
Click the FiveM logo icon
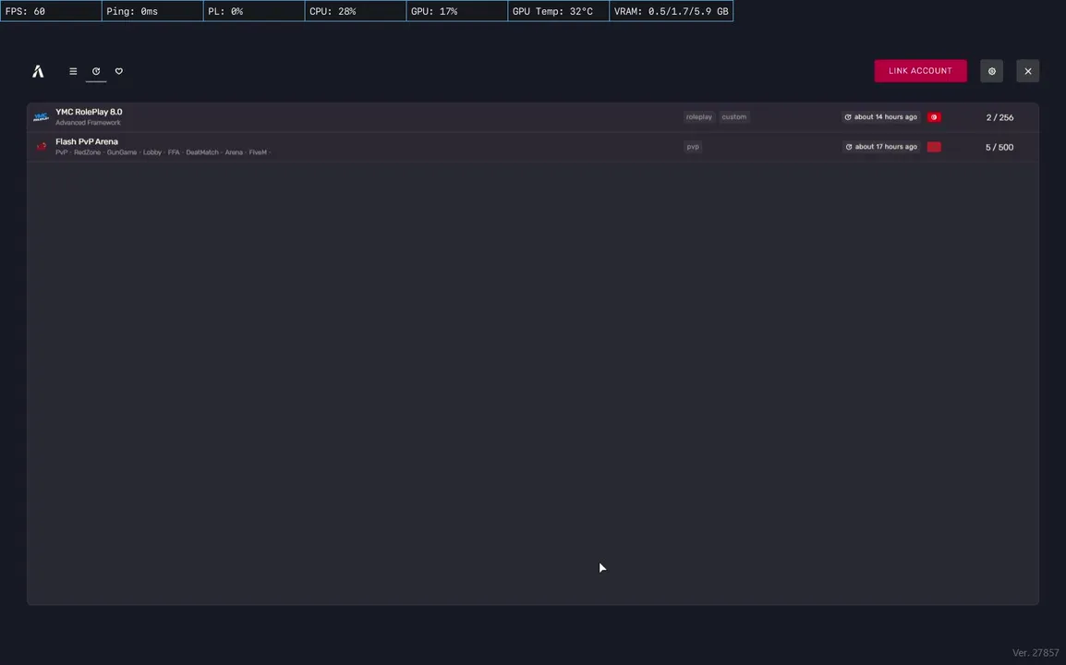[38, 71]
